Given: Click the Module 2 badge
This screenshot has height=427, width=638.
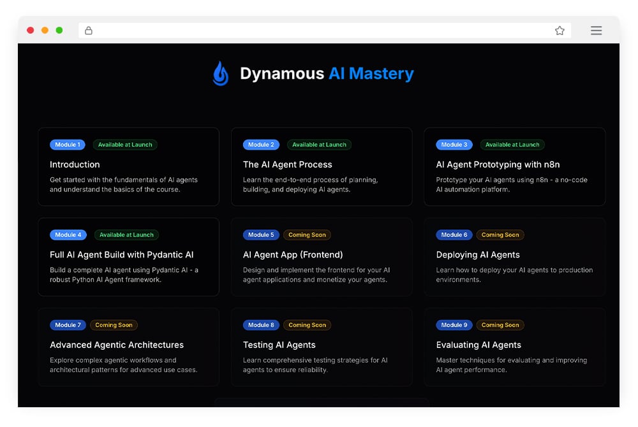Looking at the screenshot, I should [261, 145].
